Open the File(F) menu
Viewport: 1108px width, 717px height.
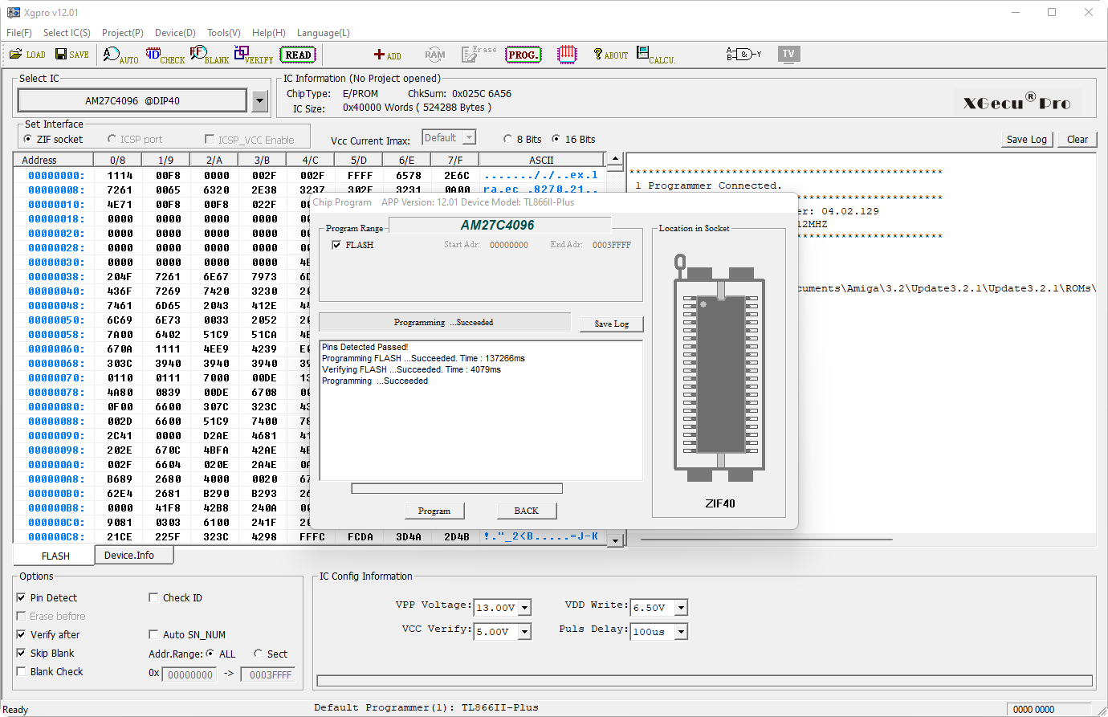click(x=19, y=33)
